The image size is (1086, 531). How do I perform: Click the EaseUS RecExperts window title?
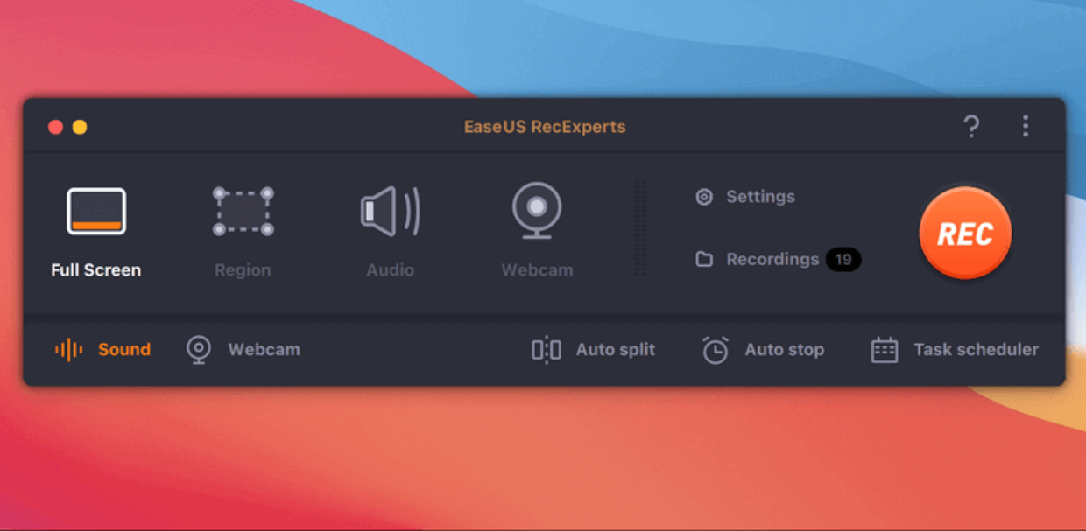545,127
